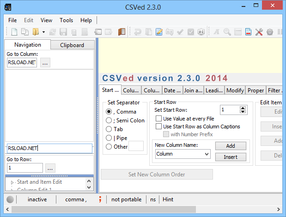Check the grayed with Number Prefix box
The width and height of the screenshot is (286, 217).
pyautogui.click(x=166, y=134)
